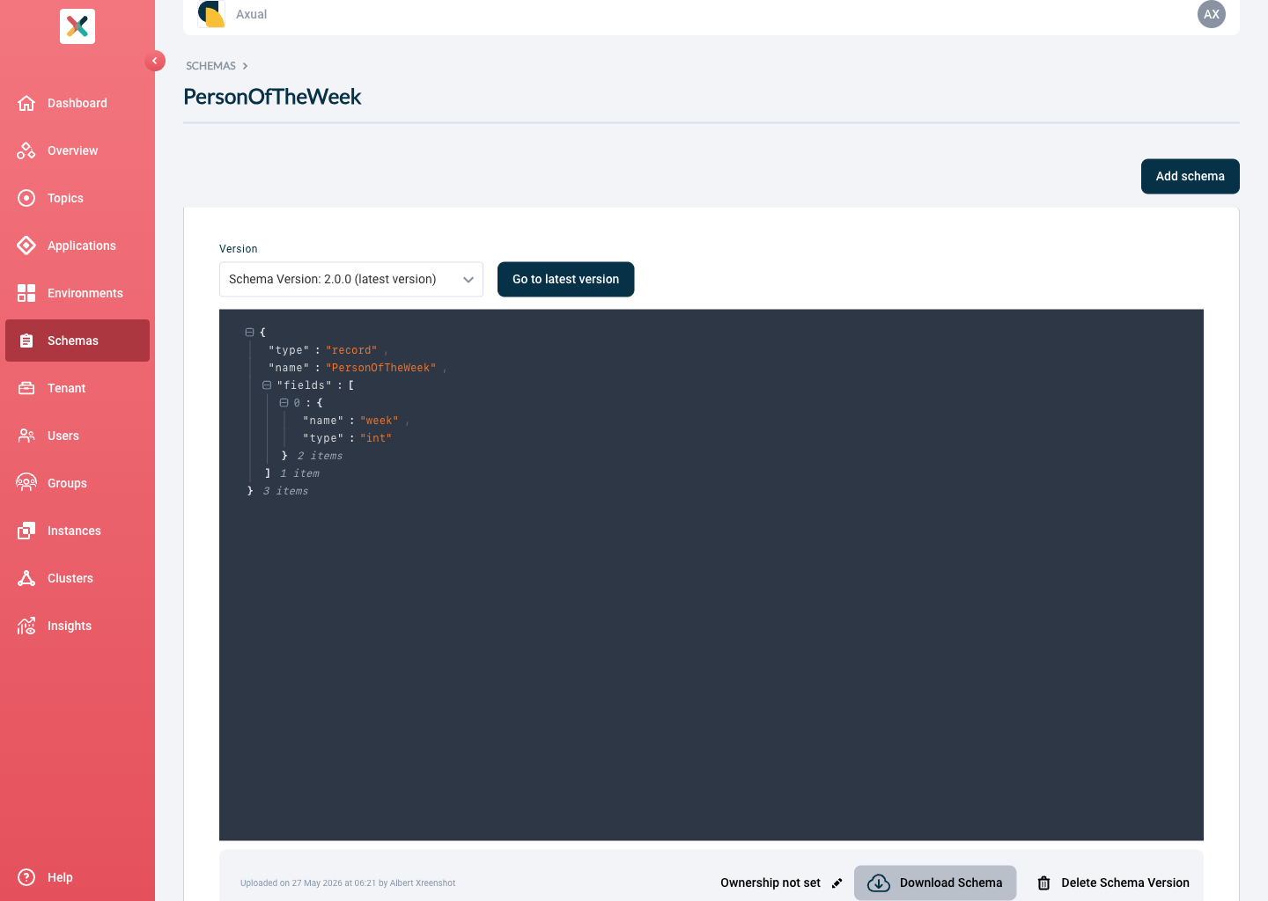Collapse the sidebar with the arrow button

155,61
